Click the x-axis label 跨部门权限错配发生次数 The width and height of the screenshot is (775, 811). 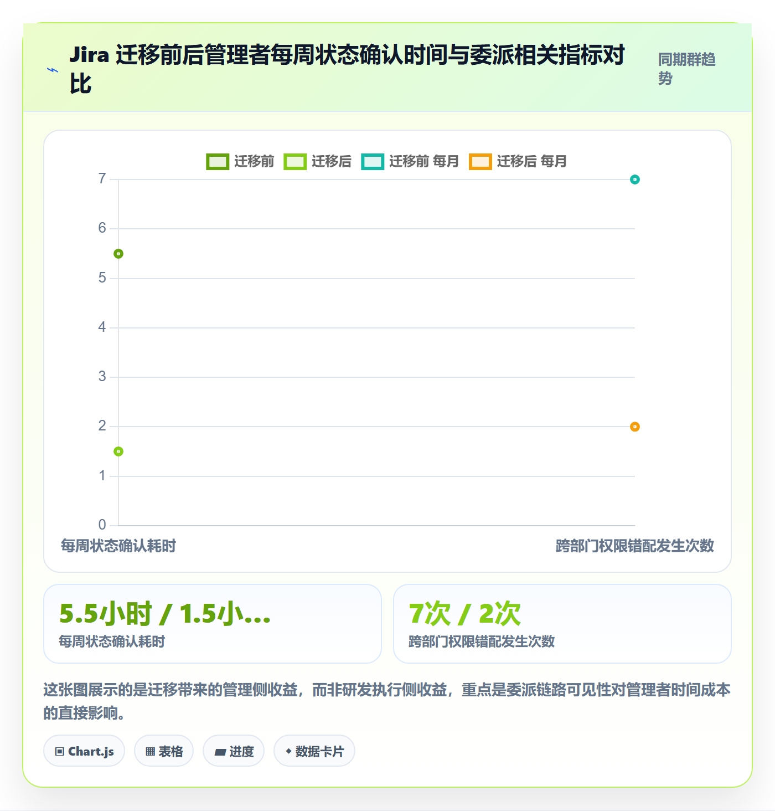click(635, 546)
